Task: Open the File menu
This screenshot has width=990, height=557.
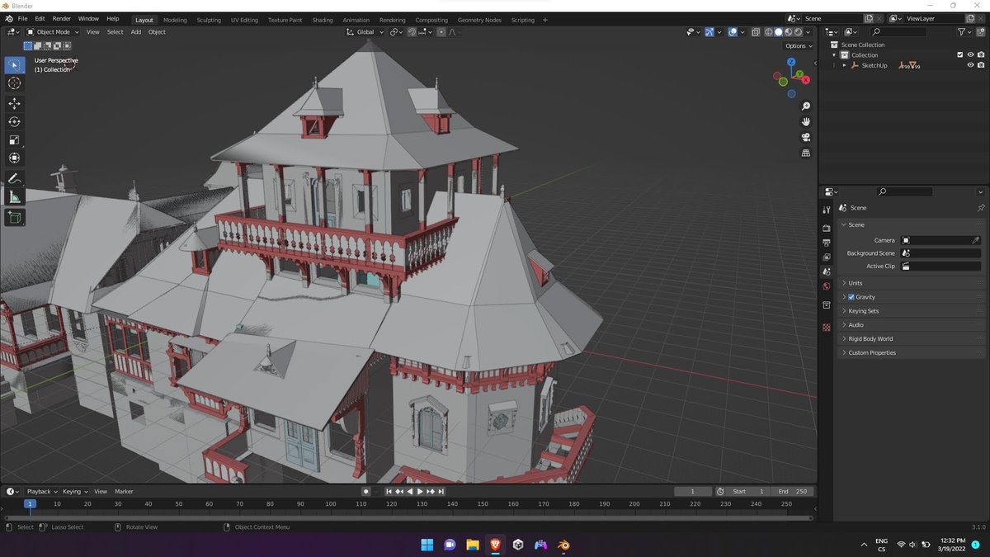Action: (22, 18)
